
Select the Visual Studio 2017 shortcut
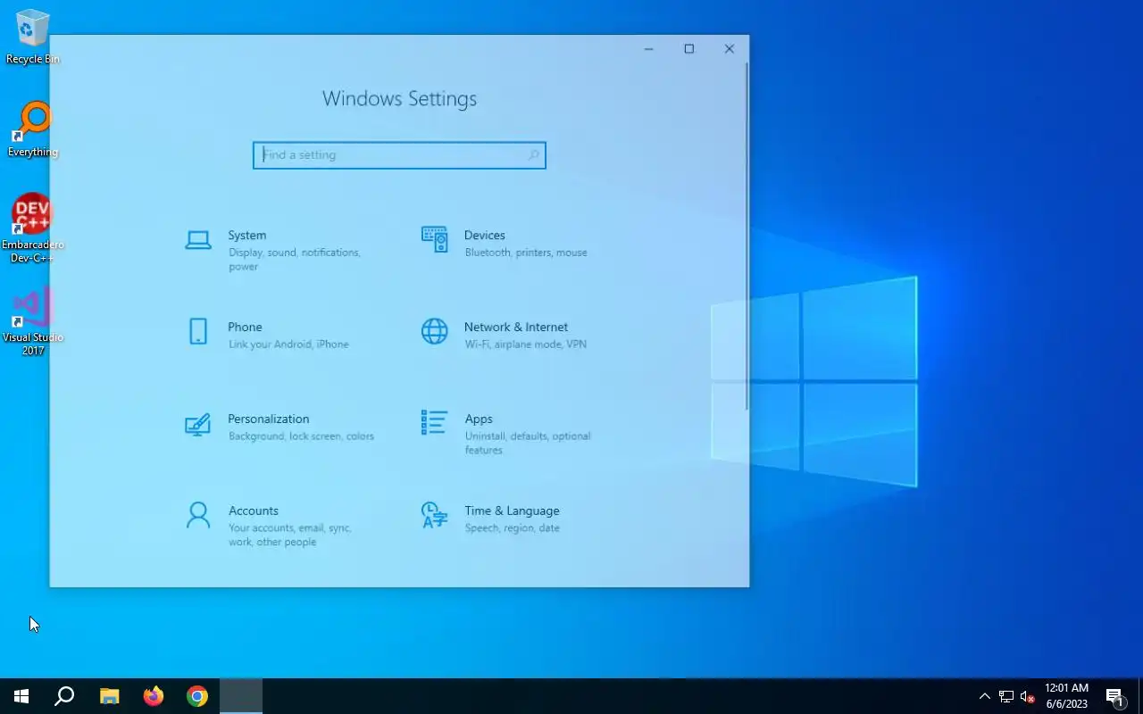(x=33, y=322)
